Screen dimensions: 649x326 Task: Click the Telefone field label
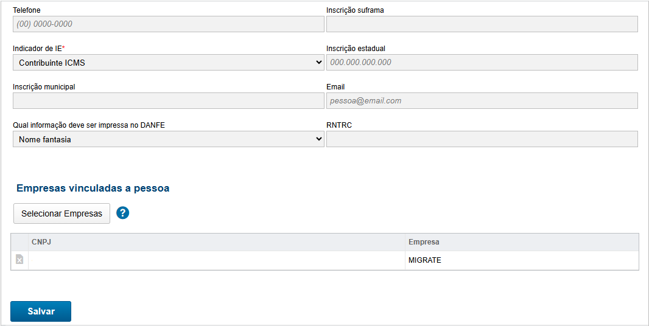click(x=27, y=10)
